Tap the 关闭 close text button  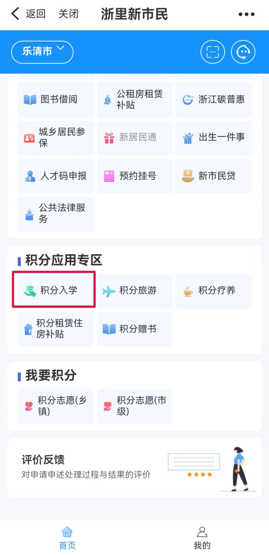(68, 14)
